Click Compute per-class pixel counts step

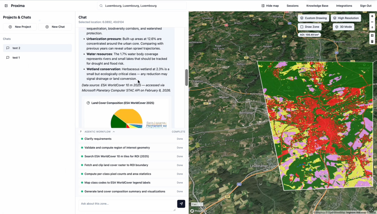point(132,174)
